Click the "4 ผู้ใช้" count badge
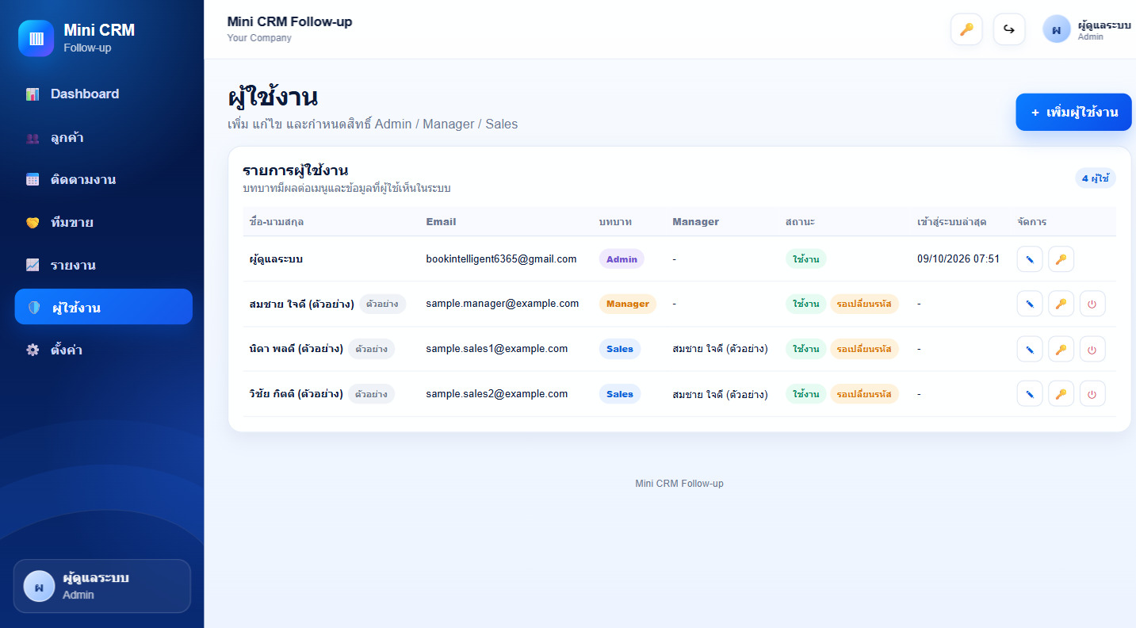Screen dimensions: 1136x628 pos(1096,178)
